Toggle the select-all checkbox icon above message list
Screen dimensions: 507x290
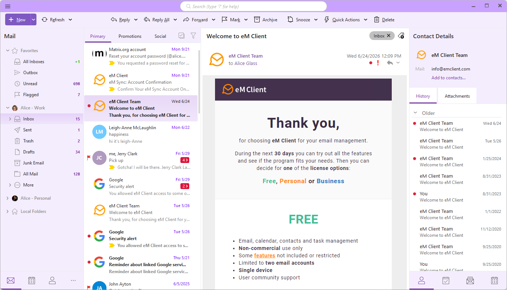(181, 36)
